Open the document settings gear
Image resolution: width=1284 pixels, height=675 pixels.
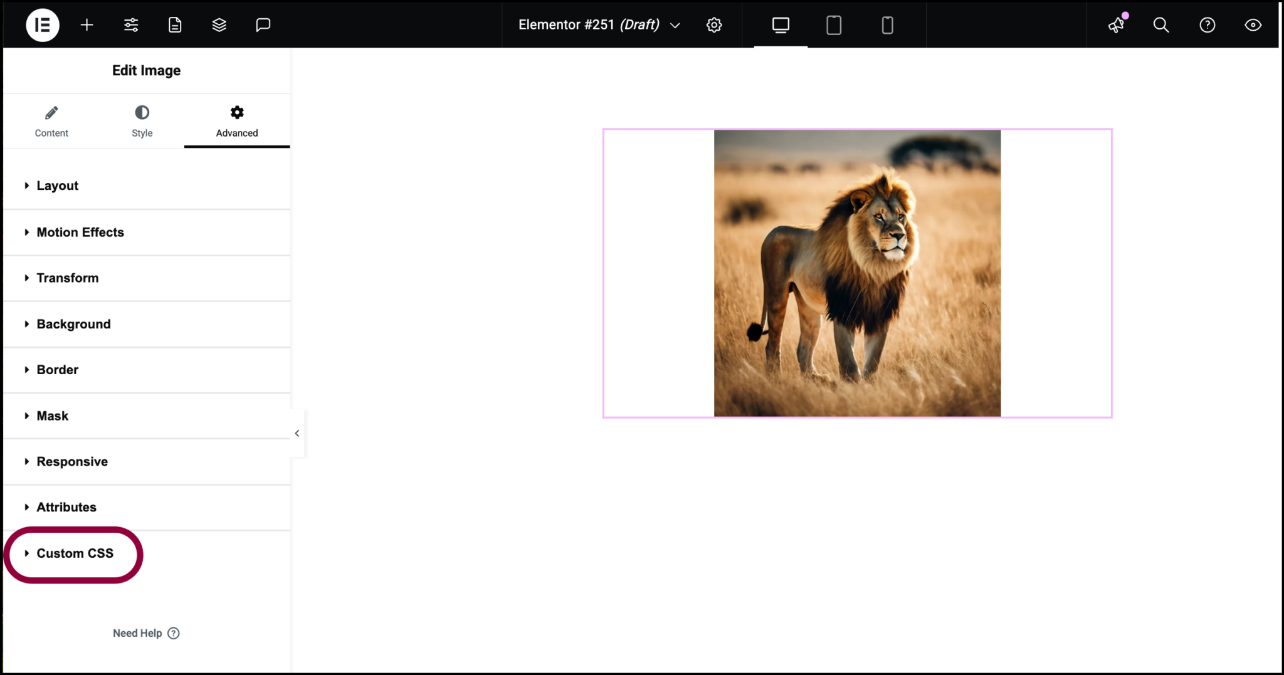point(713,25)
